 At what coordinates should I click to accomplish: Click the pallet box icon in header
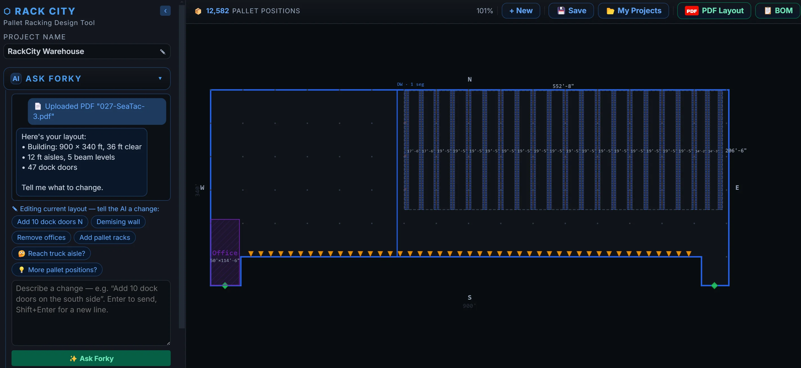point(198,11)
